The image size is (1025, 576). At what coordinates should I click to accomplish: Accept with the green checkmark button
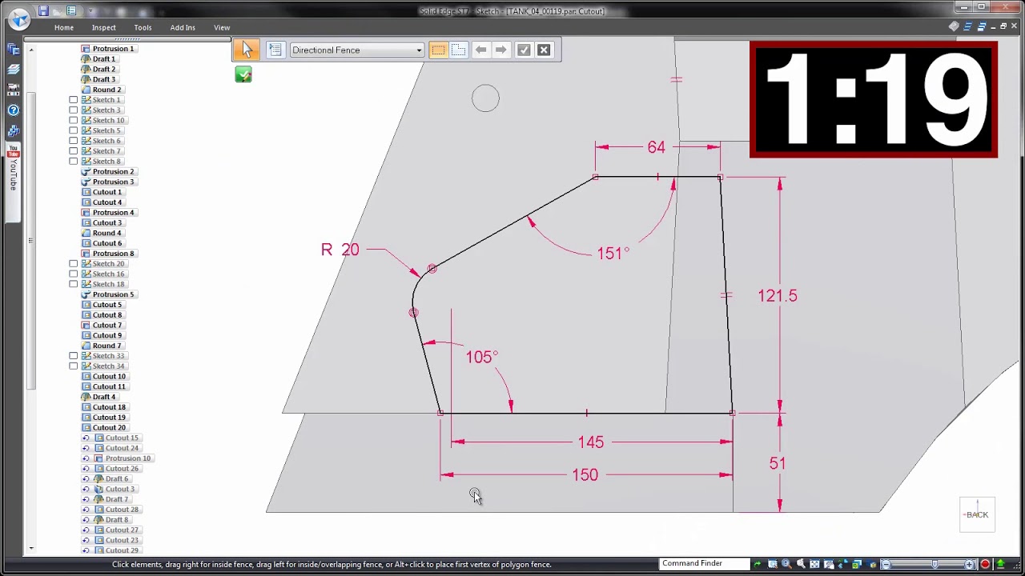point(524,50)
